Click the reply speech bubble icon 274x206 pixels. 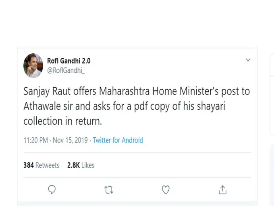pyautogui.click(x=52, y=189)
